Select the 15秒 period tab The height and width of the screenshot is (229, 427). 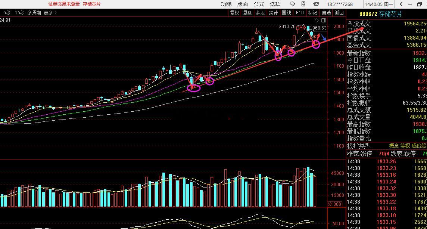tap(19, 13)
